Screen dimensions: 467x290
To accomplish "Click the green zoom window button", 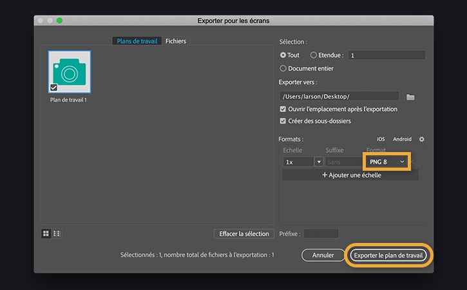I will 59,21.
